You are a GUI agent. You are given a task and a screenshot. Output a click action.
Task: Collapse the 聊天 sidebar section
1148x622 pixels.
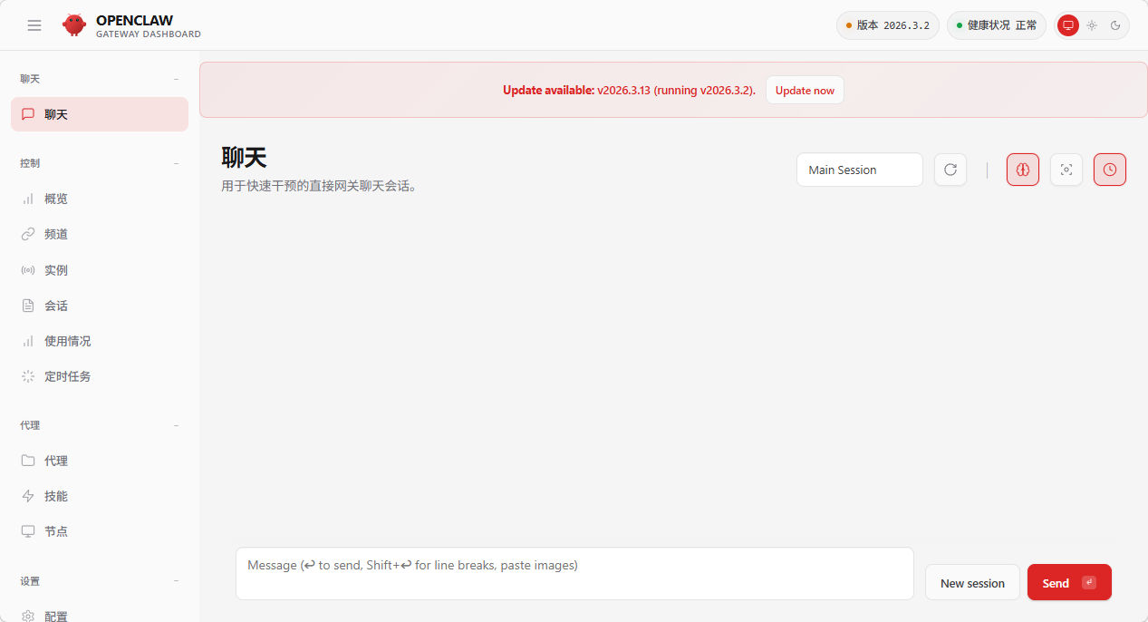tap(176, 79)
